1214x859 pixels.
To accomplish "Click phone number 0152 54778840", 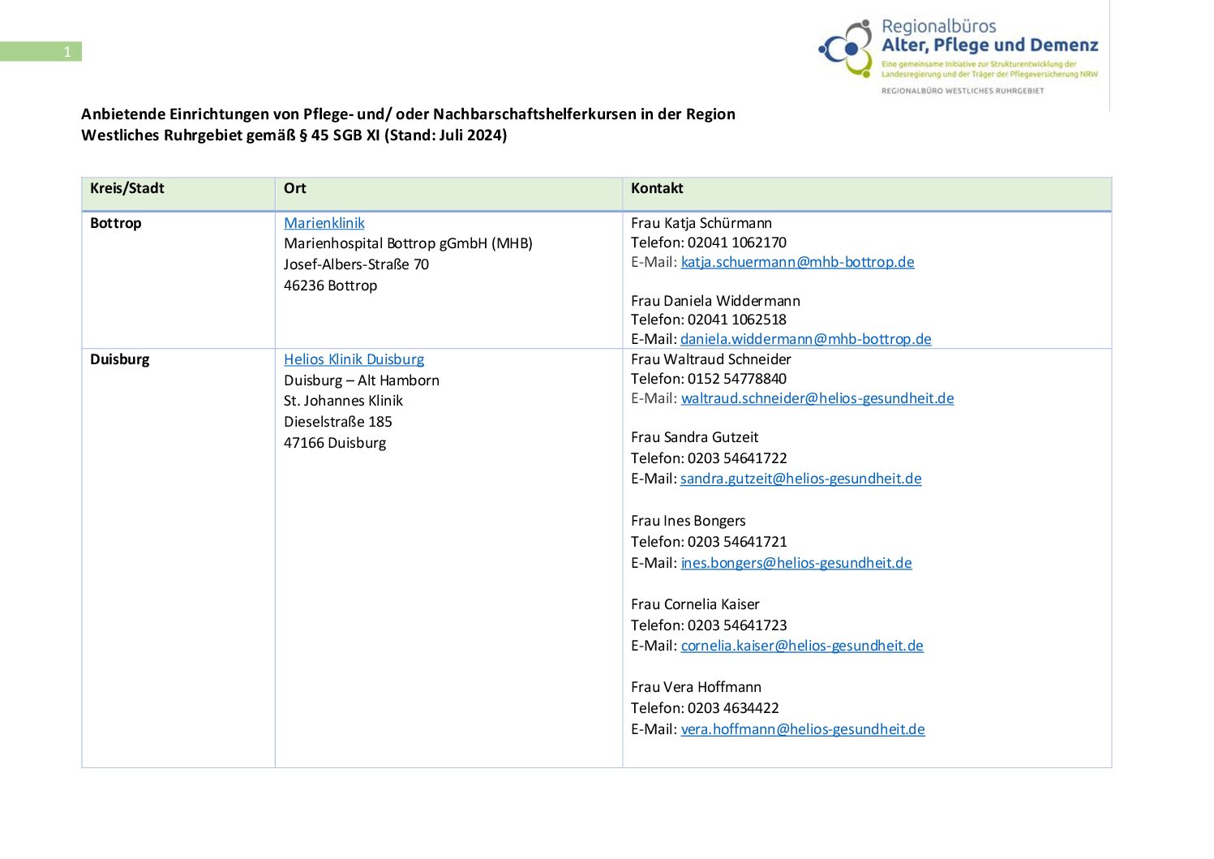I will click(736, 379).
